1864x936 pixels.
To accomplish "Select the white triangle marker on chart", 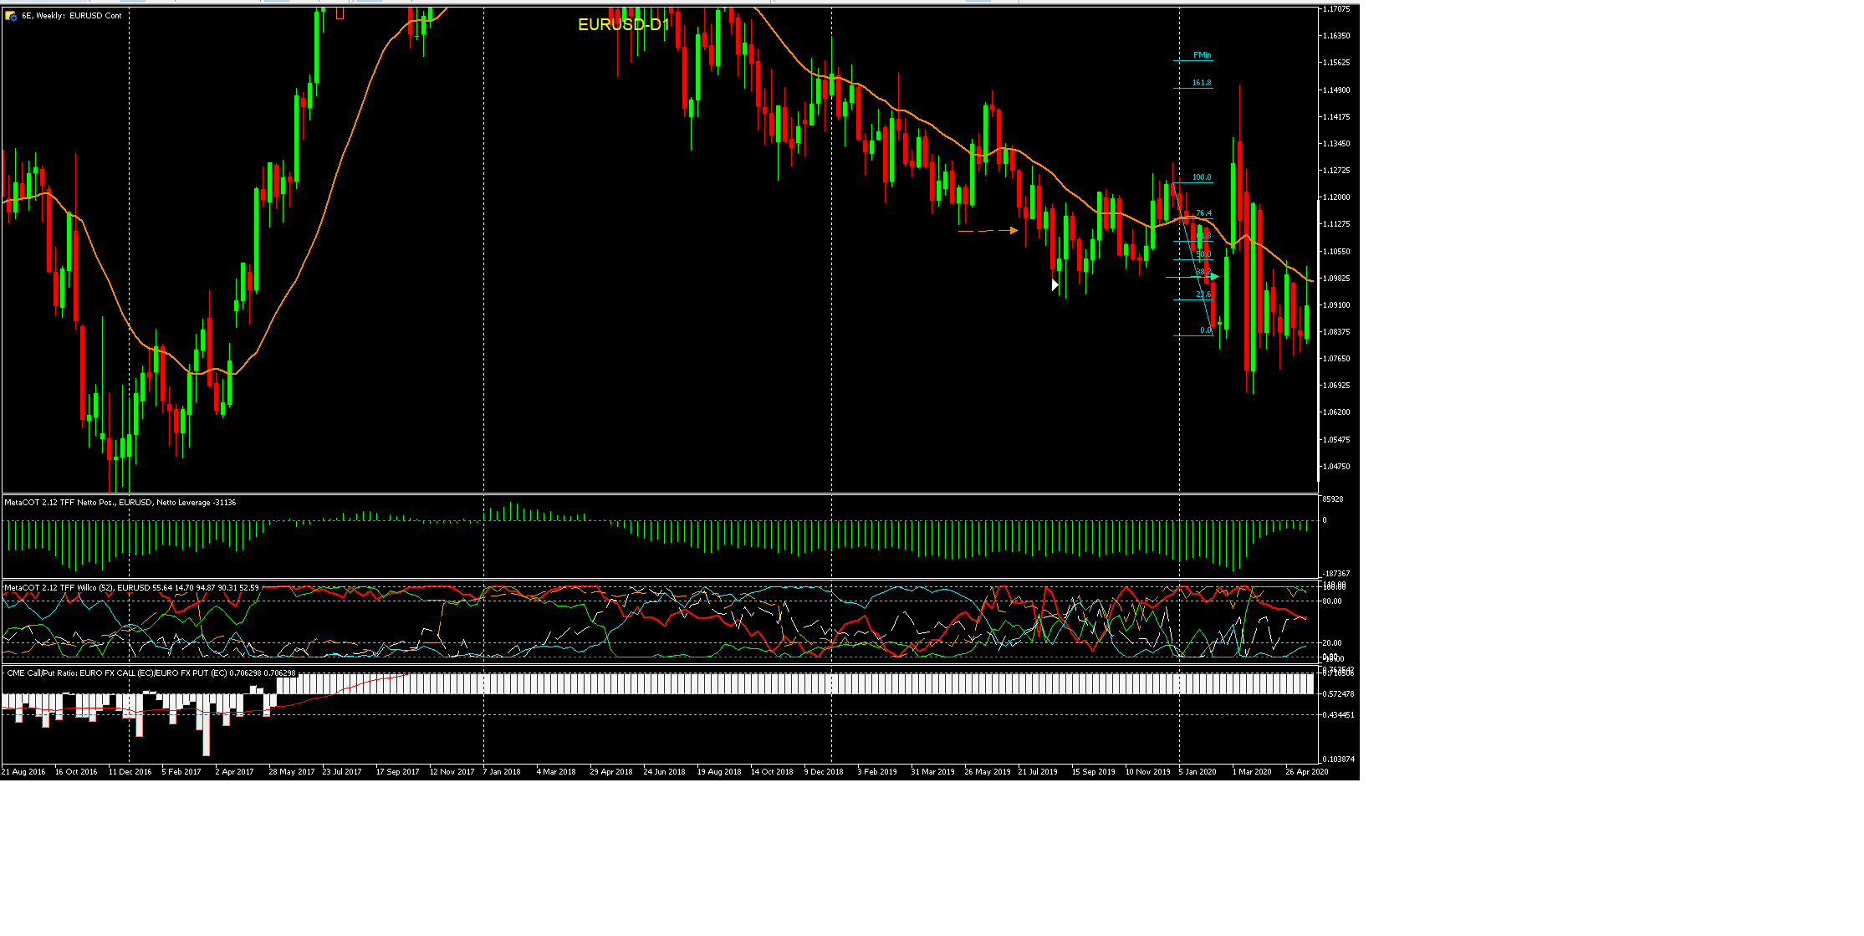I will [1055, 285].
